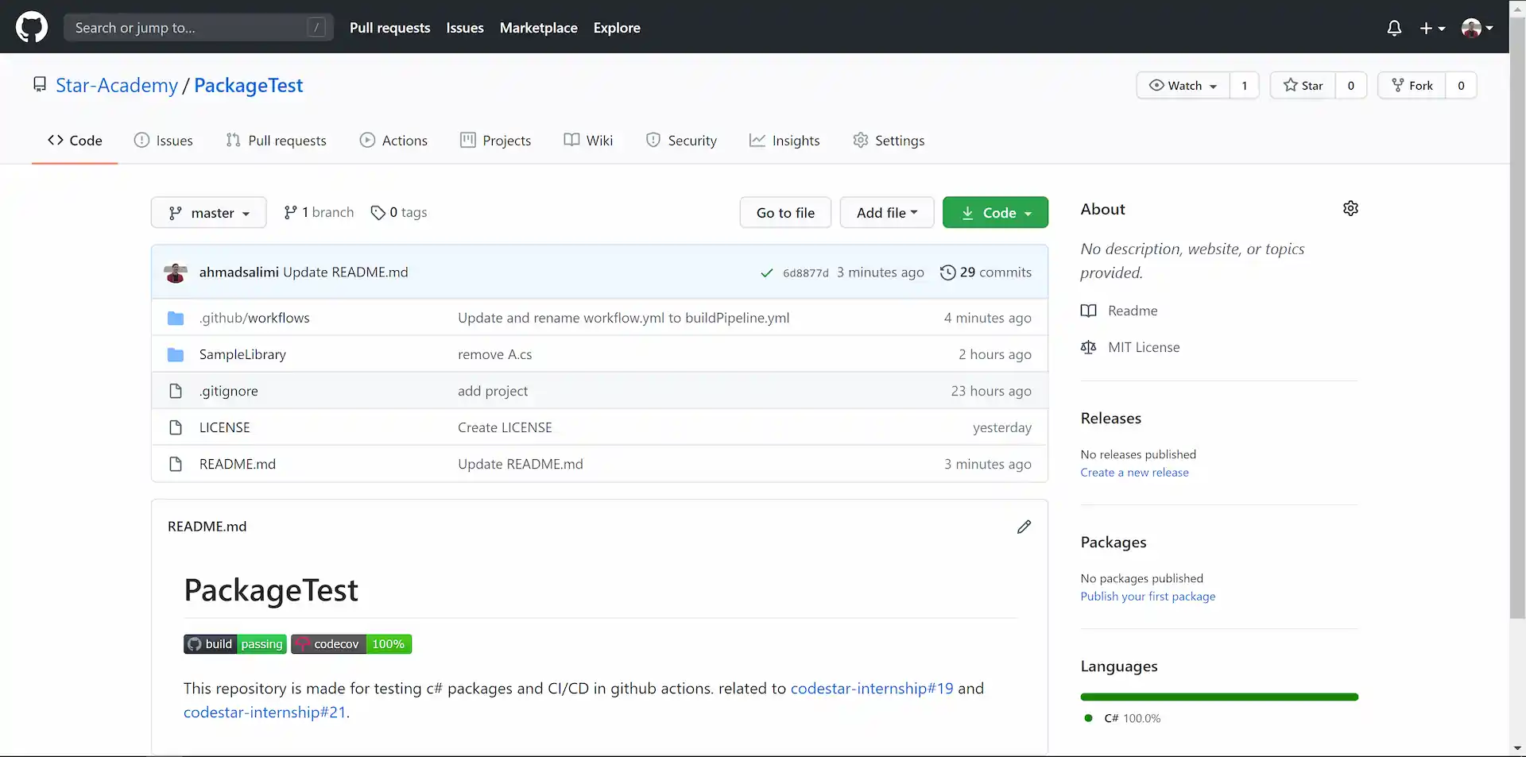
Task: Expand the master branch selector
Action: pos(209,213)
